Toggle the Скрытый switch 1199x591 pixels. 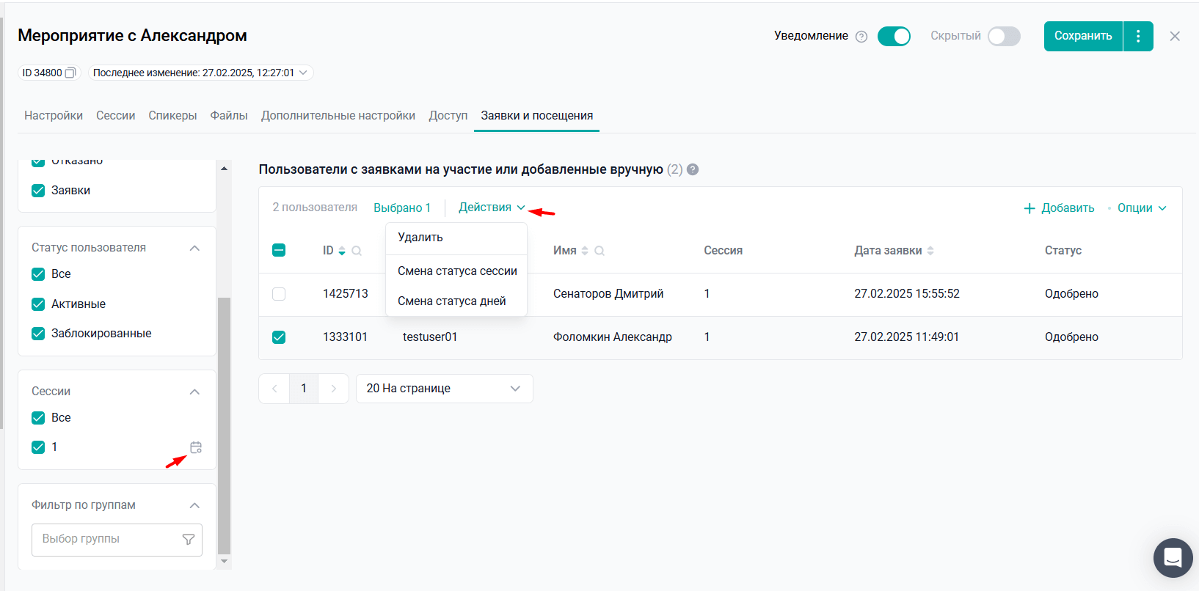coord(1004,36)
